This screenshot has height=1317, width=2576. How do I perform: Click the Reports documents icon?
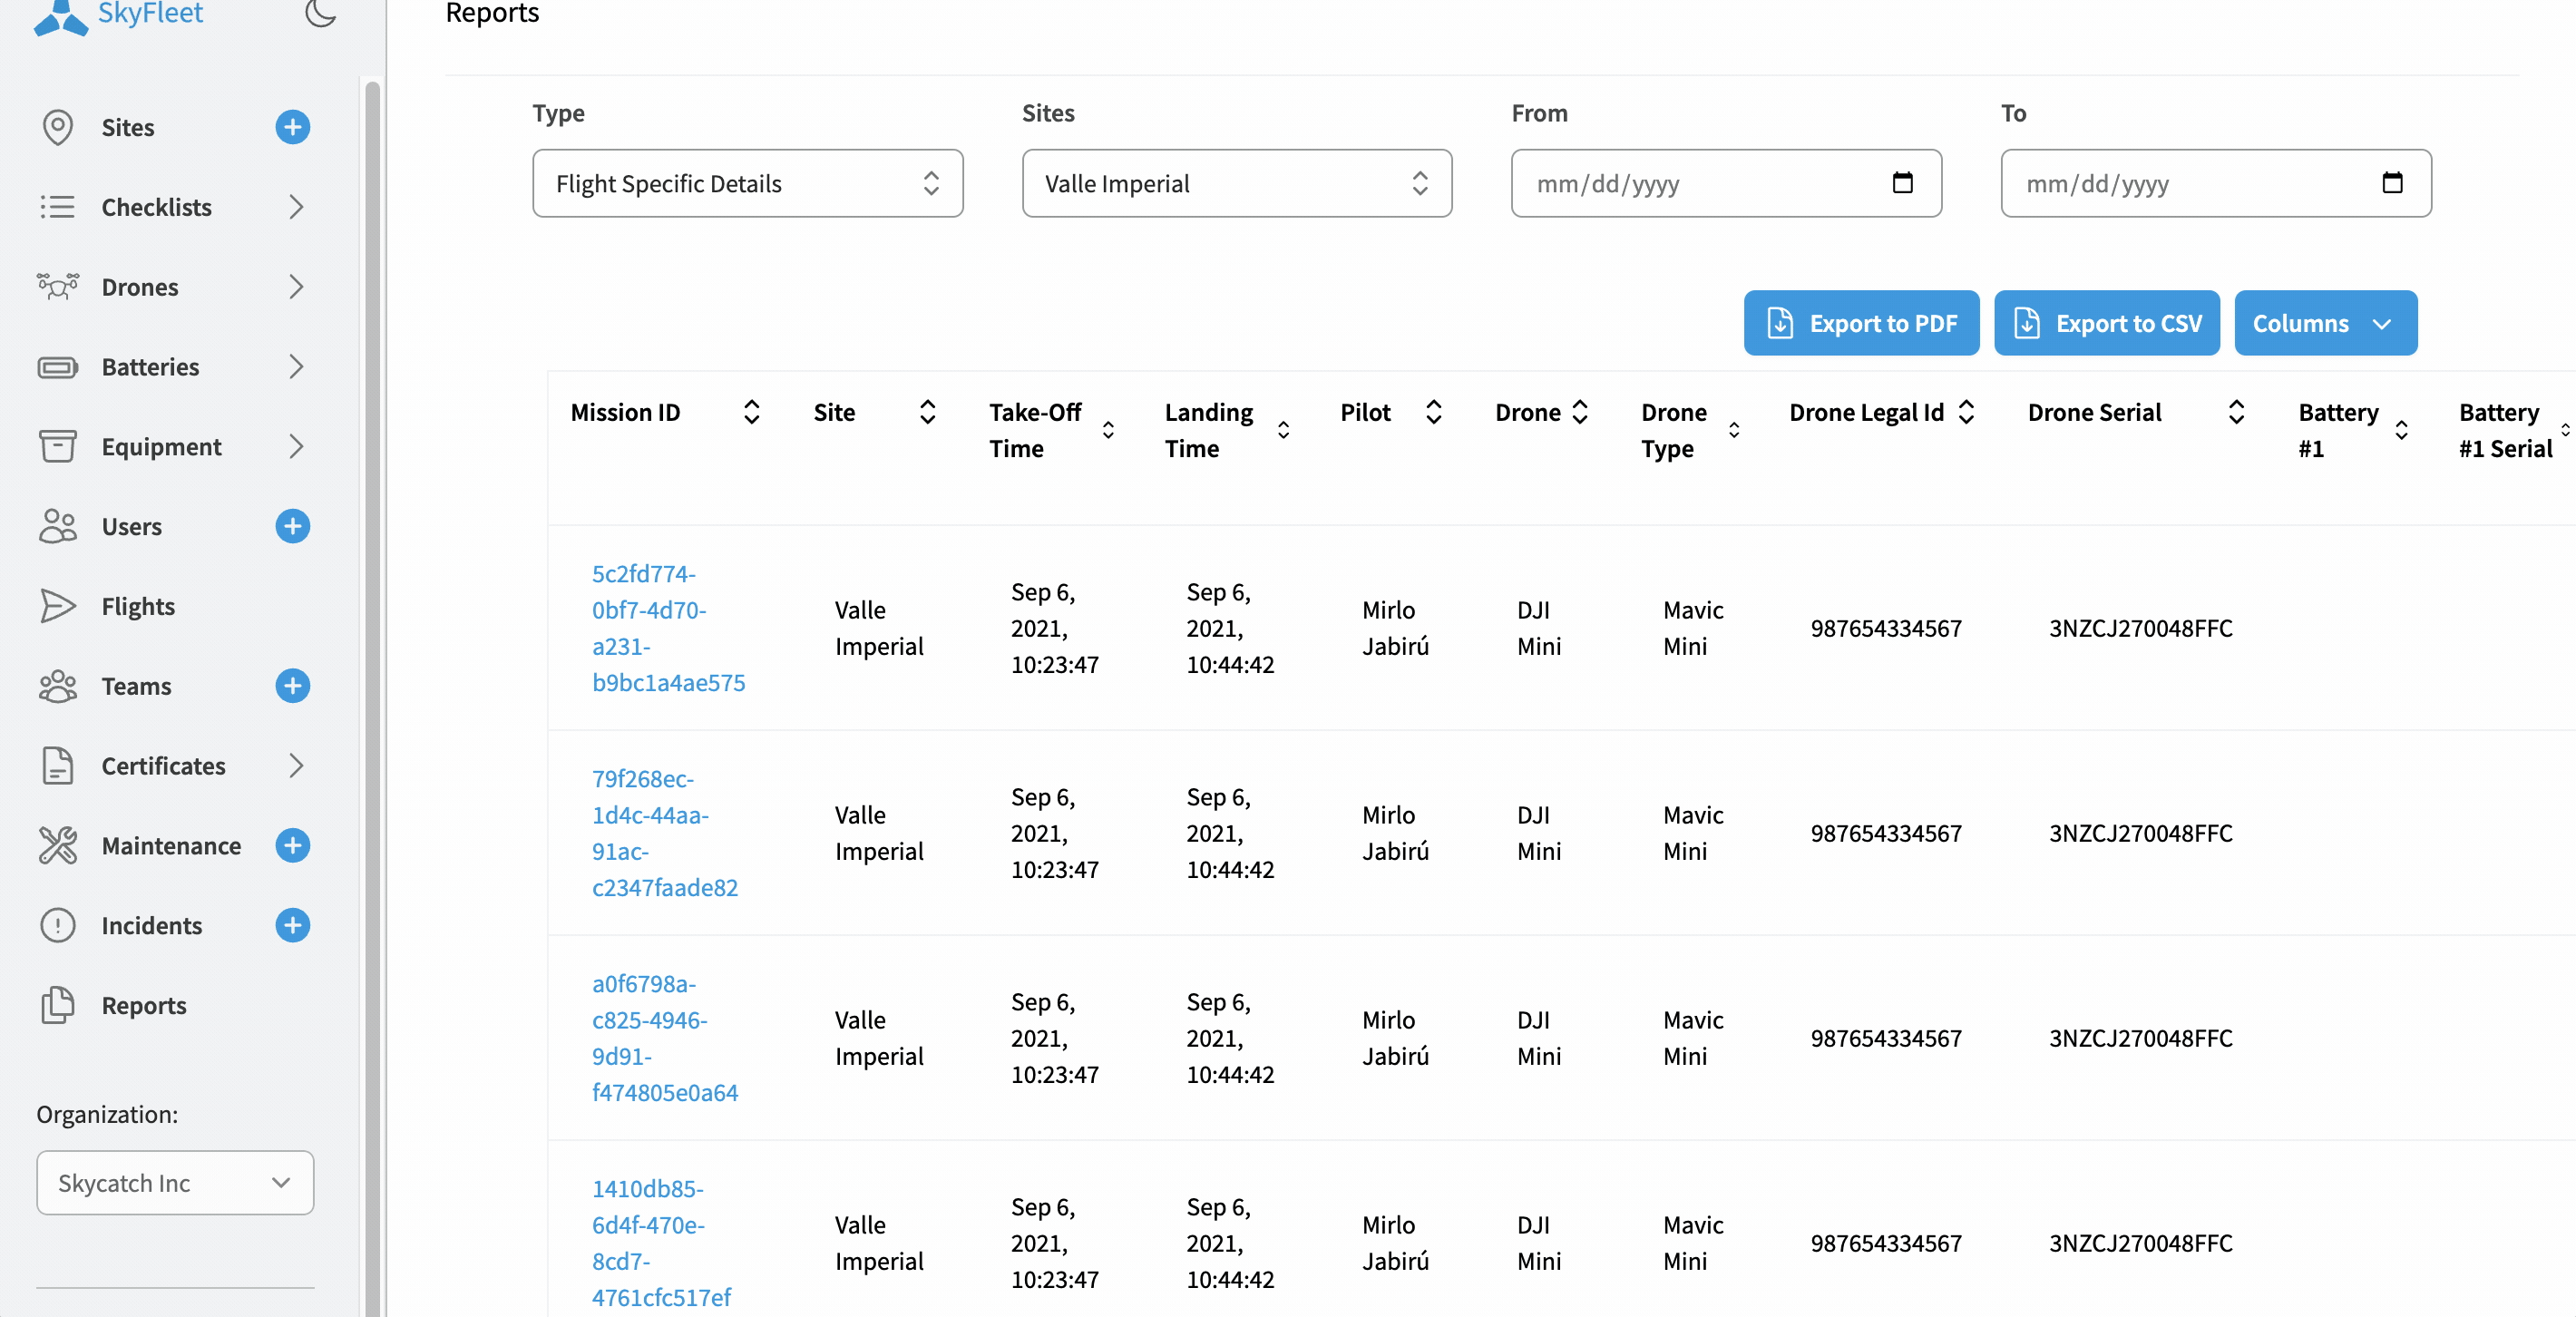click(x=58, y=1005)
